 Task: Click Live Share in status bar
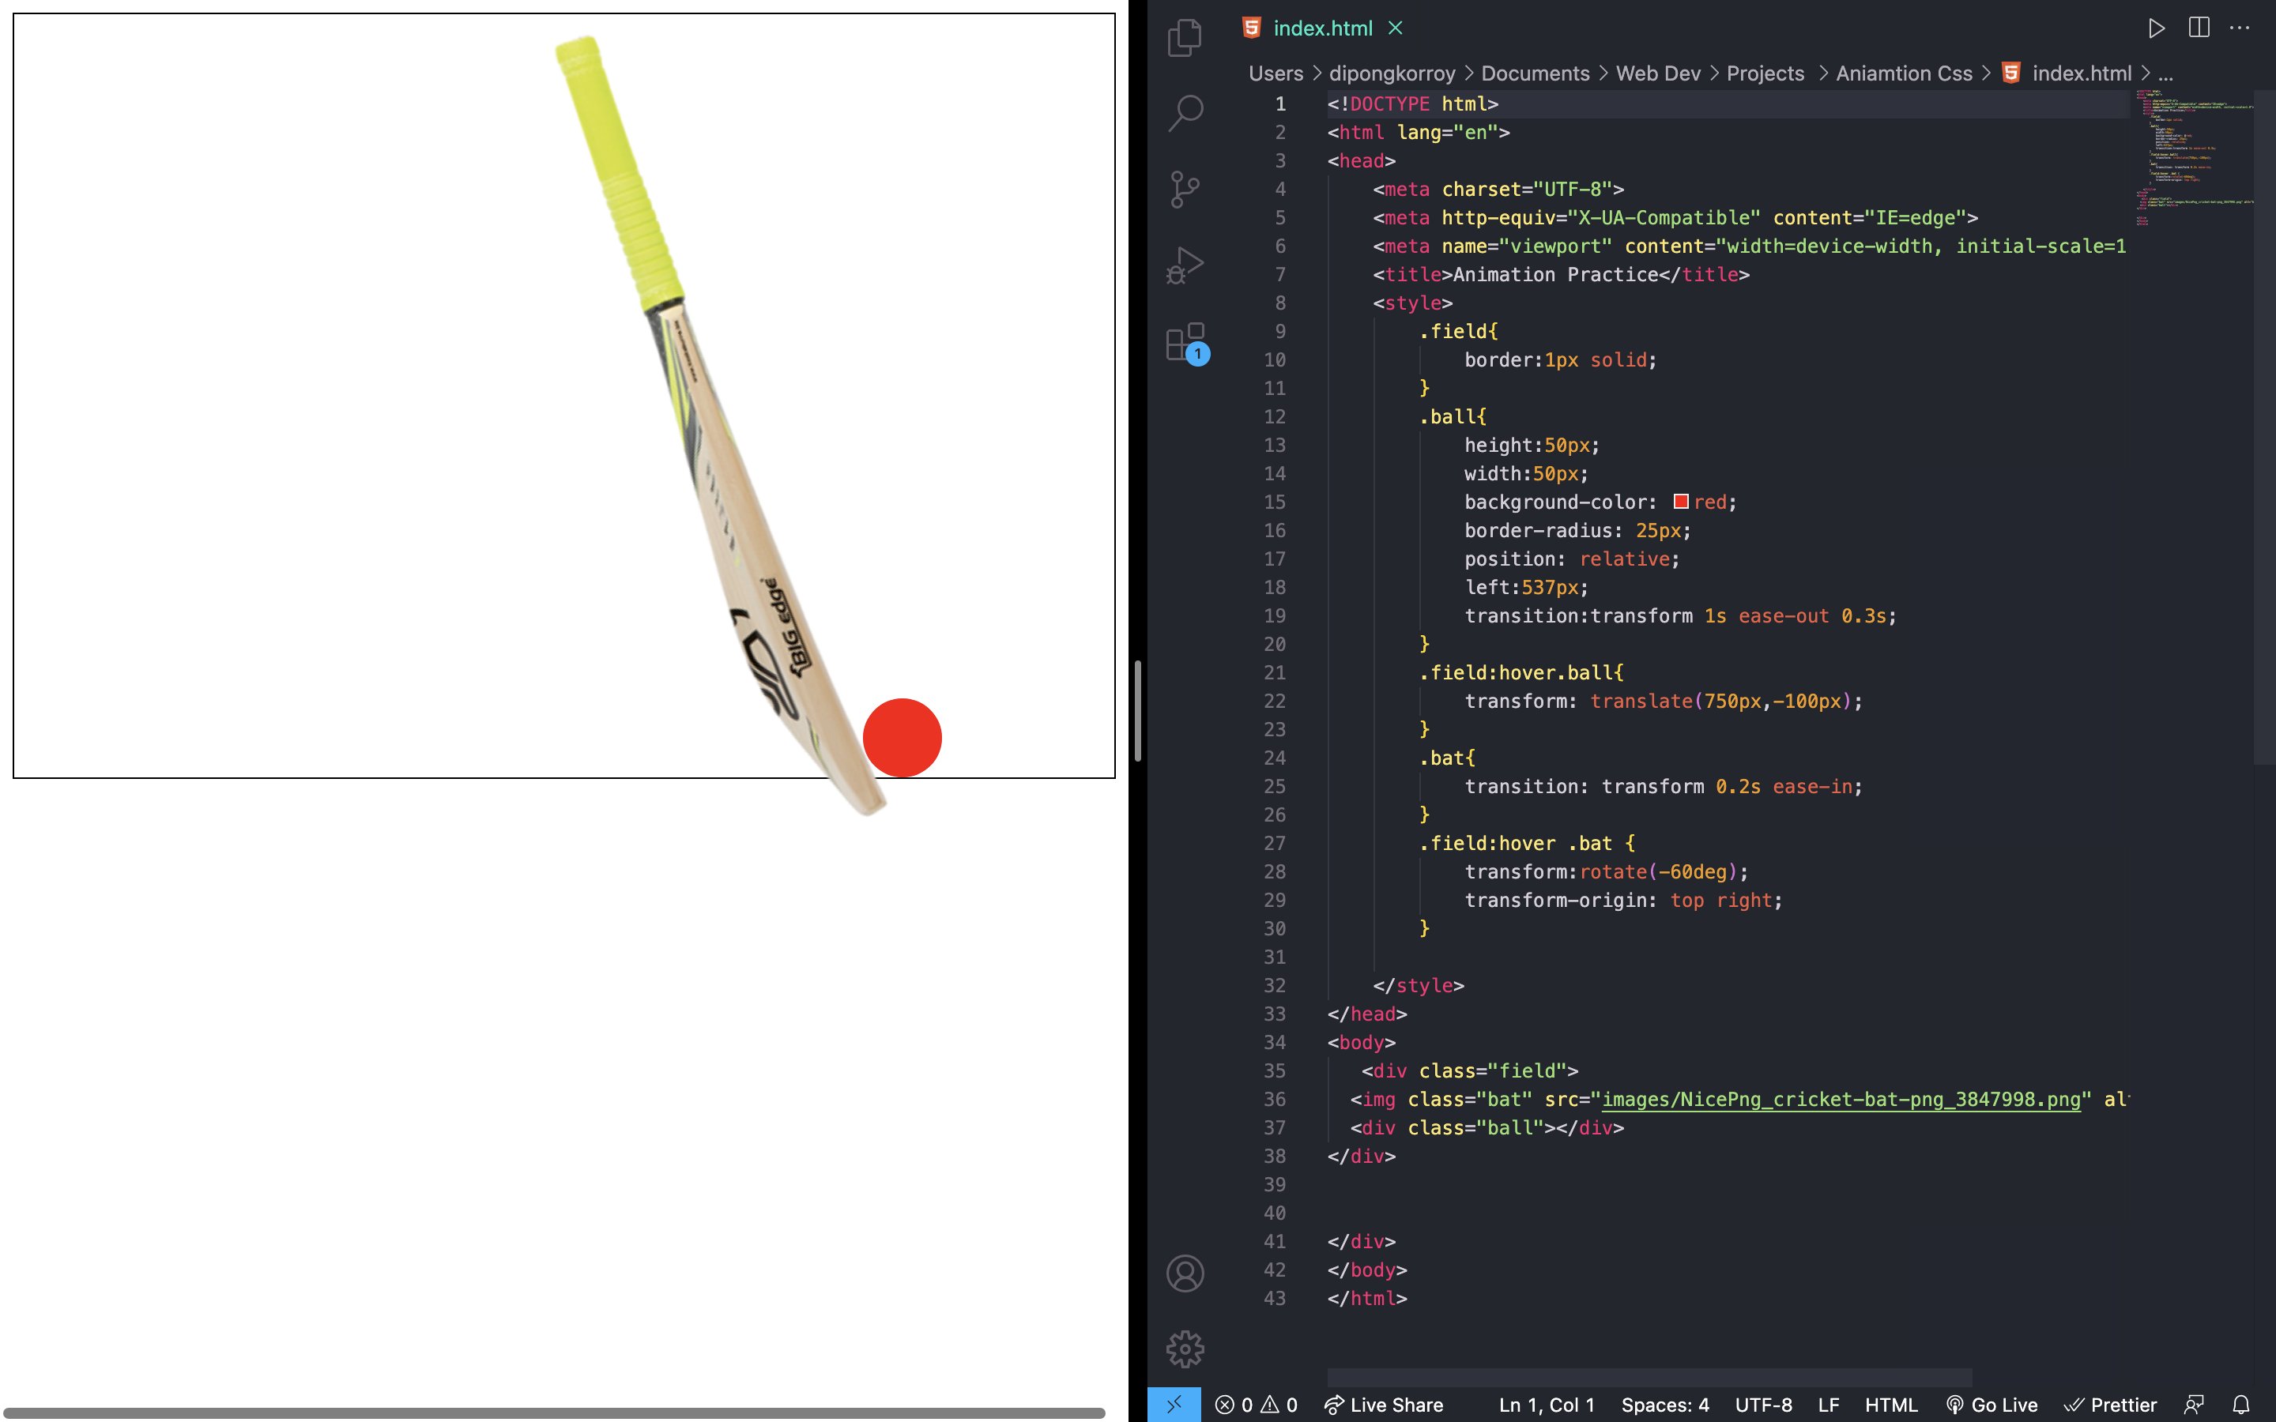[x=1384, y=1404]
